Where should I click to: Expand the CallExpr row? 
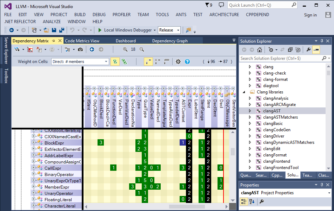point(33,168)
